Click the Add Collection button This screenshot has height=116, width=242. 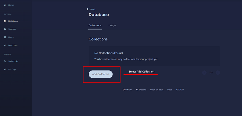coord(101,74)
